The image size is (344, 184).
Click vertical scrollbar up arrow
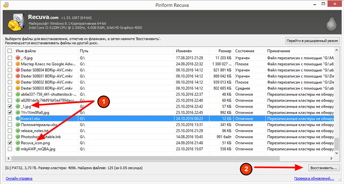(337, 50)
